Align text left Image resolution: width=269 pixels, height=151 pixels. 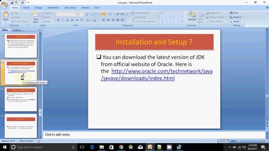point(104,20)
